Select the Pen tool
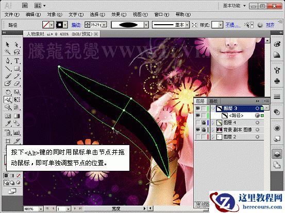The width and height of the screenshot is (285, 213). 7,61
